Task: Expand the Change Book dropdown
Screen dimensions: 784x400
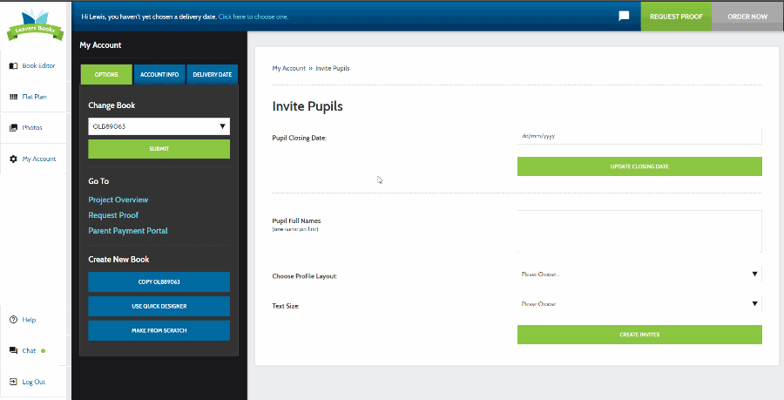Action: [159, 126]
